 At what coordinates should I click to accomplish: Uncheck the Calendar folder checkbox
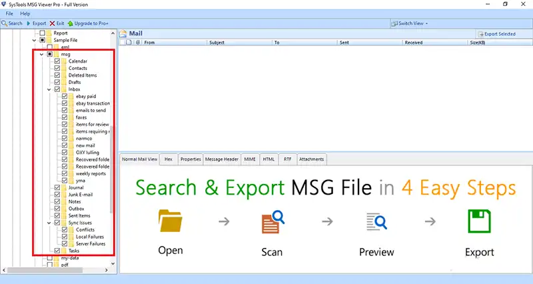[57, 61]
